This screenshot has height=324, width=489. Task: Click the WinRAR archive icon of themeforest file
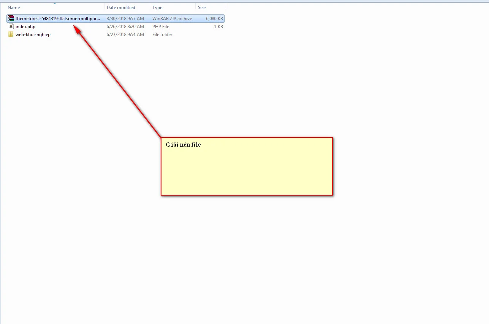[11, 19]
